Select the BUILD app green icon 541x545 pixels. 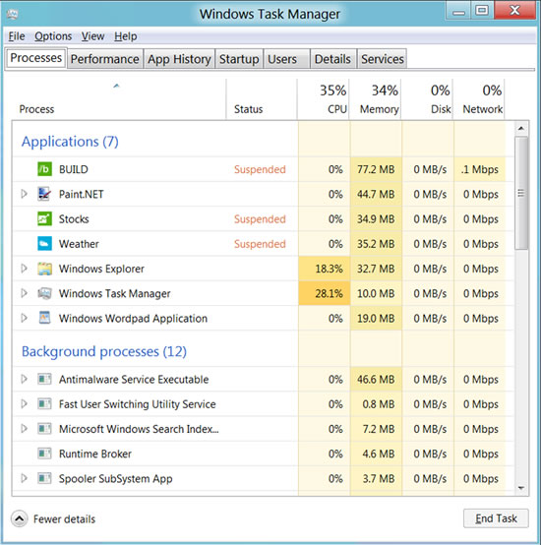coord(44,169)
